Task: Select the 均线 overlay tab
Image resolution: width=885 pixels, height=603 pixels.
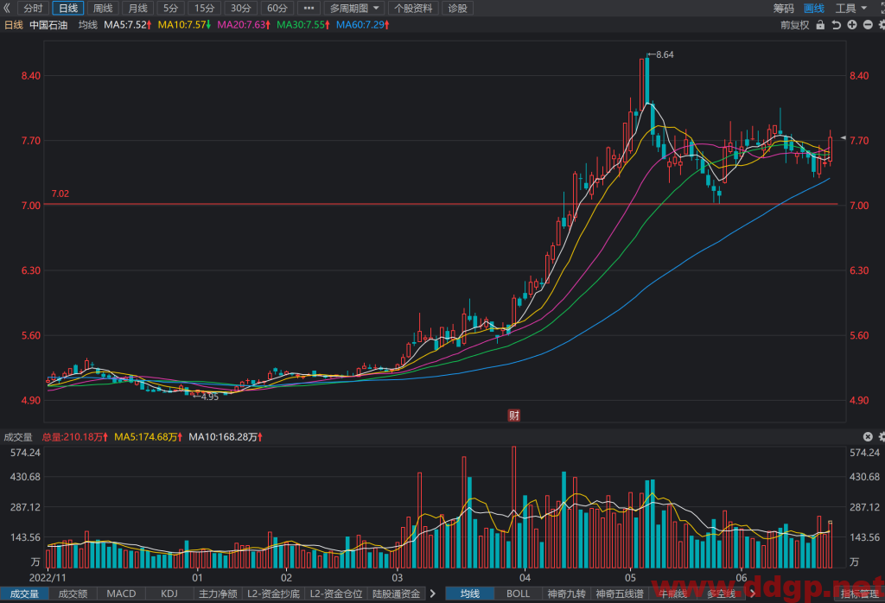Action: 469,593
